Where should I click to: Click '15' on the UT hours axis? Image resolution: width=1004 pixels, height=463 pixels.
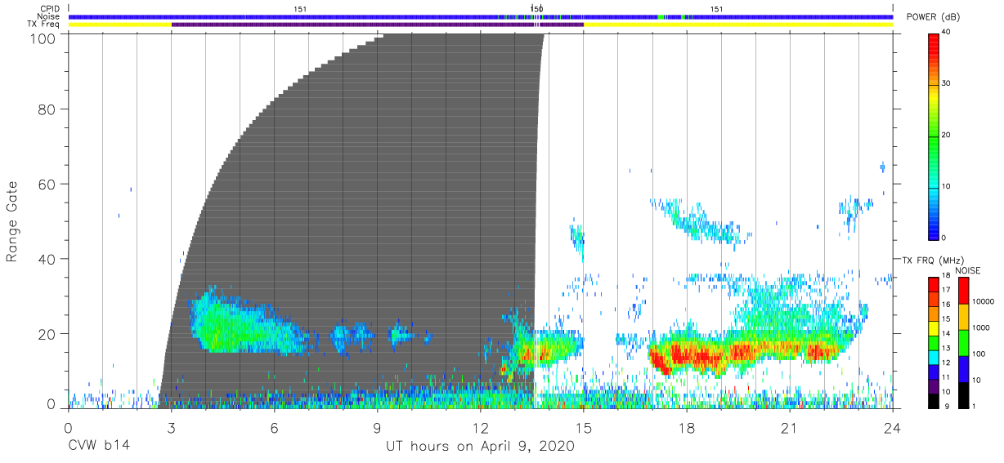584,428
